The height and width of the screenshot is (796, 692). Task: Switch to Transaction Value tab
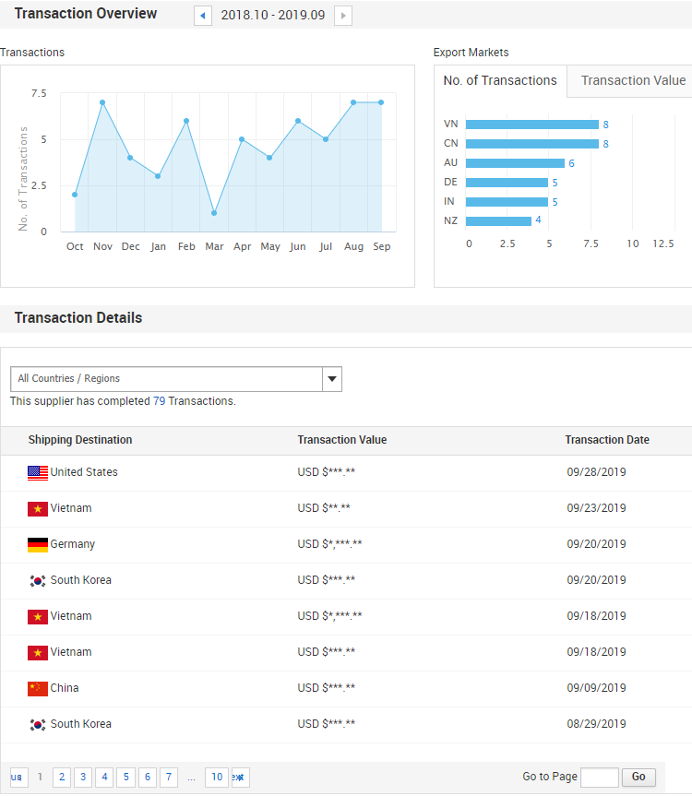(x=633, y=81)
